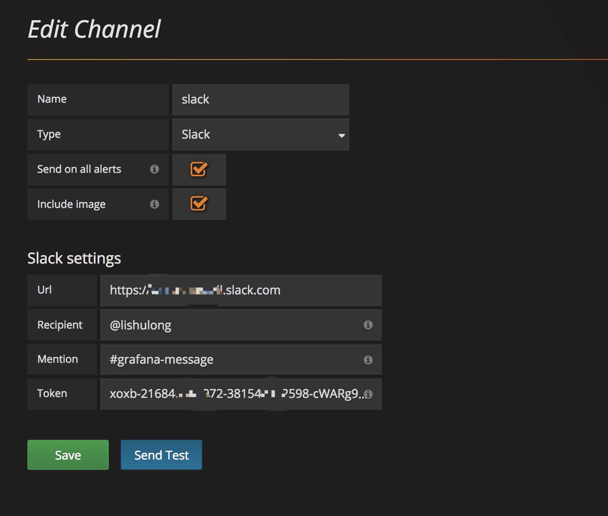608x516 pixels.
Task: Click the Url label
Action: click(x=45, y=290)
